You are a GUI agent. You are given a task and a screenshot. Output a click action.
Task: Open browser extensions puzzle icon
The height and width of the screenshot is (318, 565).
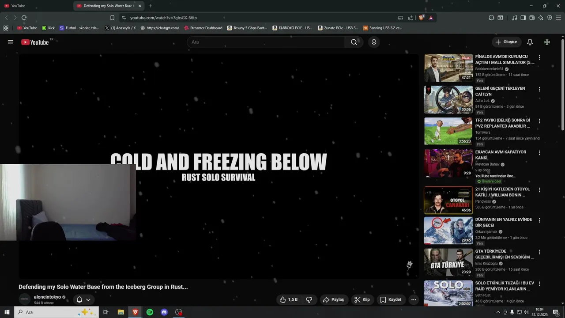tap(491, 18)
